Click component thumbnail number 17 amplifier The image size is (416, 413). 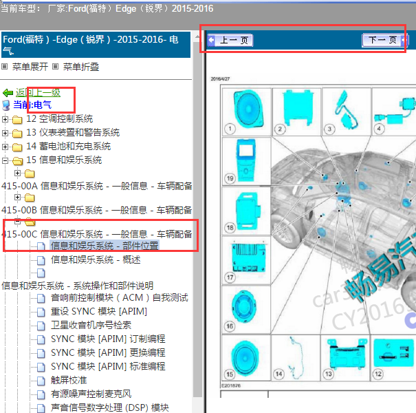point(247,260)
